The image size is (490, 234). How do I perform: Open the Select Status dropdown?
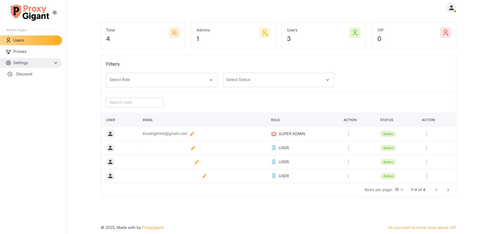[278, 80]
